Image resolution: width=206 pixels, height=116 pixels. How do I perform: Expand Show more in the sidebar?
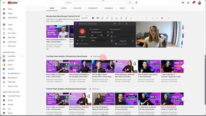(12, 46)
